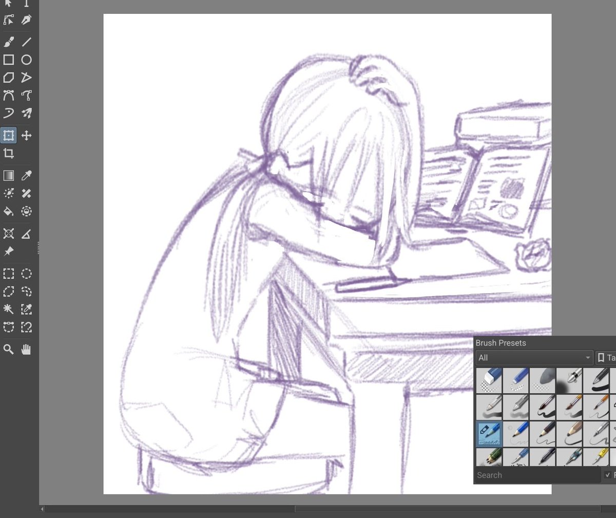Screen dimensions: 616x518
Task: Select the Bezier Curve tool
Action: 9,95
